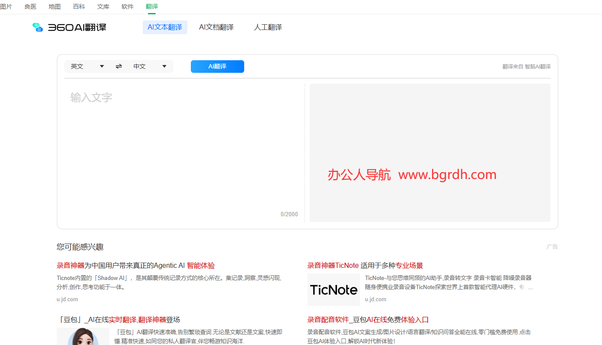
Task: Click the 360AI翻译 logo icon
Action: 38,27
